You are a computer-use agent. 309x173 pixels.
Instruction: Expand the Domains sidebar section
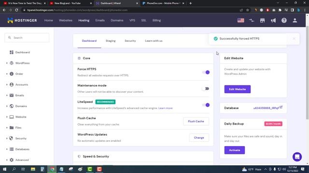(x=7, y=106)
